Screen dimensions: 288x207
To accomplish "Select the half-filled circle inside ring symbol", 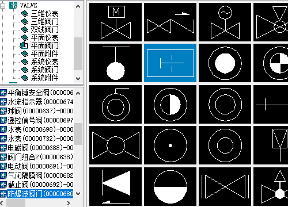I will 170,104.
